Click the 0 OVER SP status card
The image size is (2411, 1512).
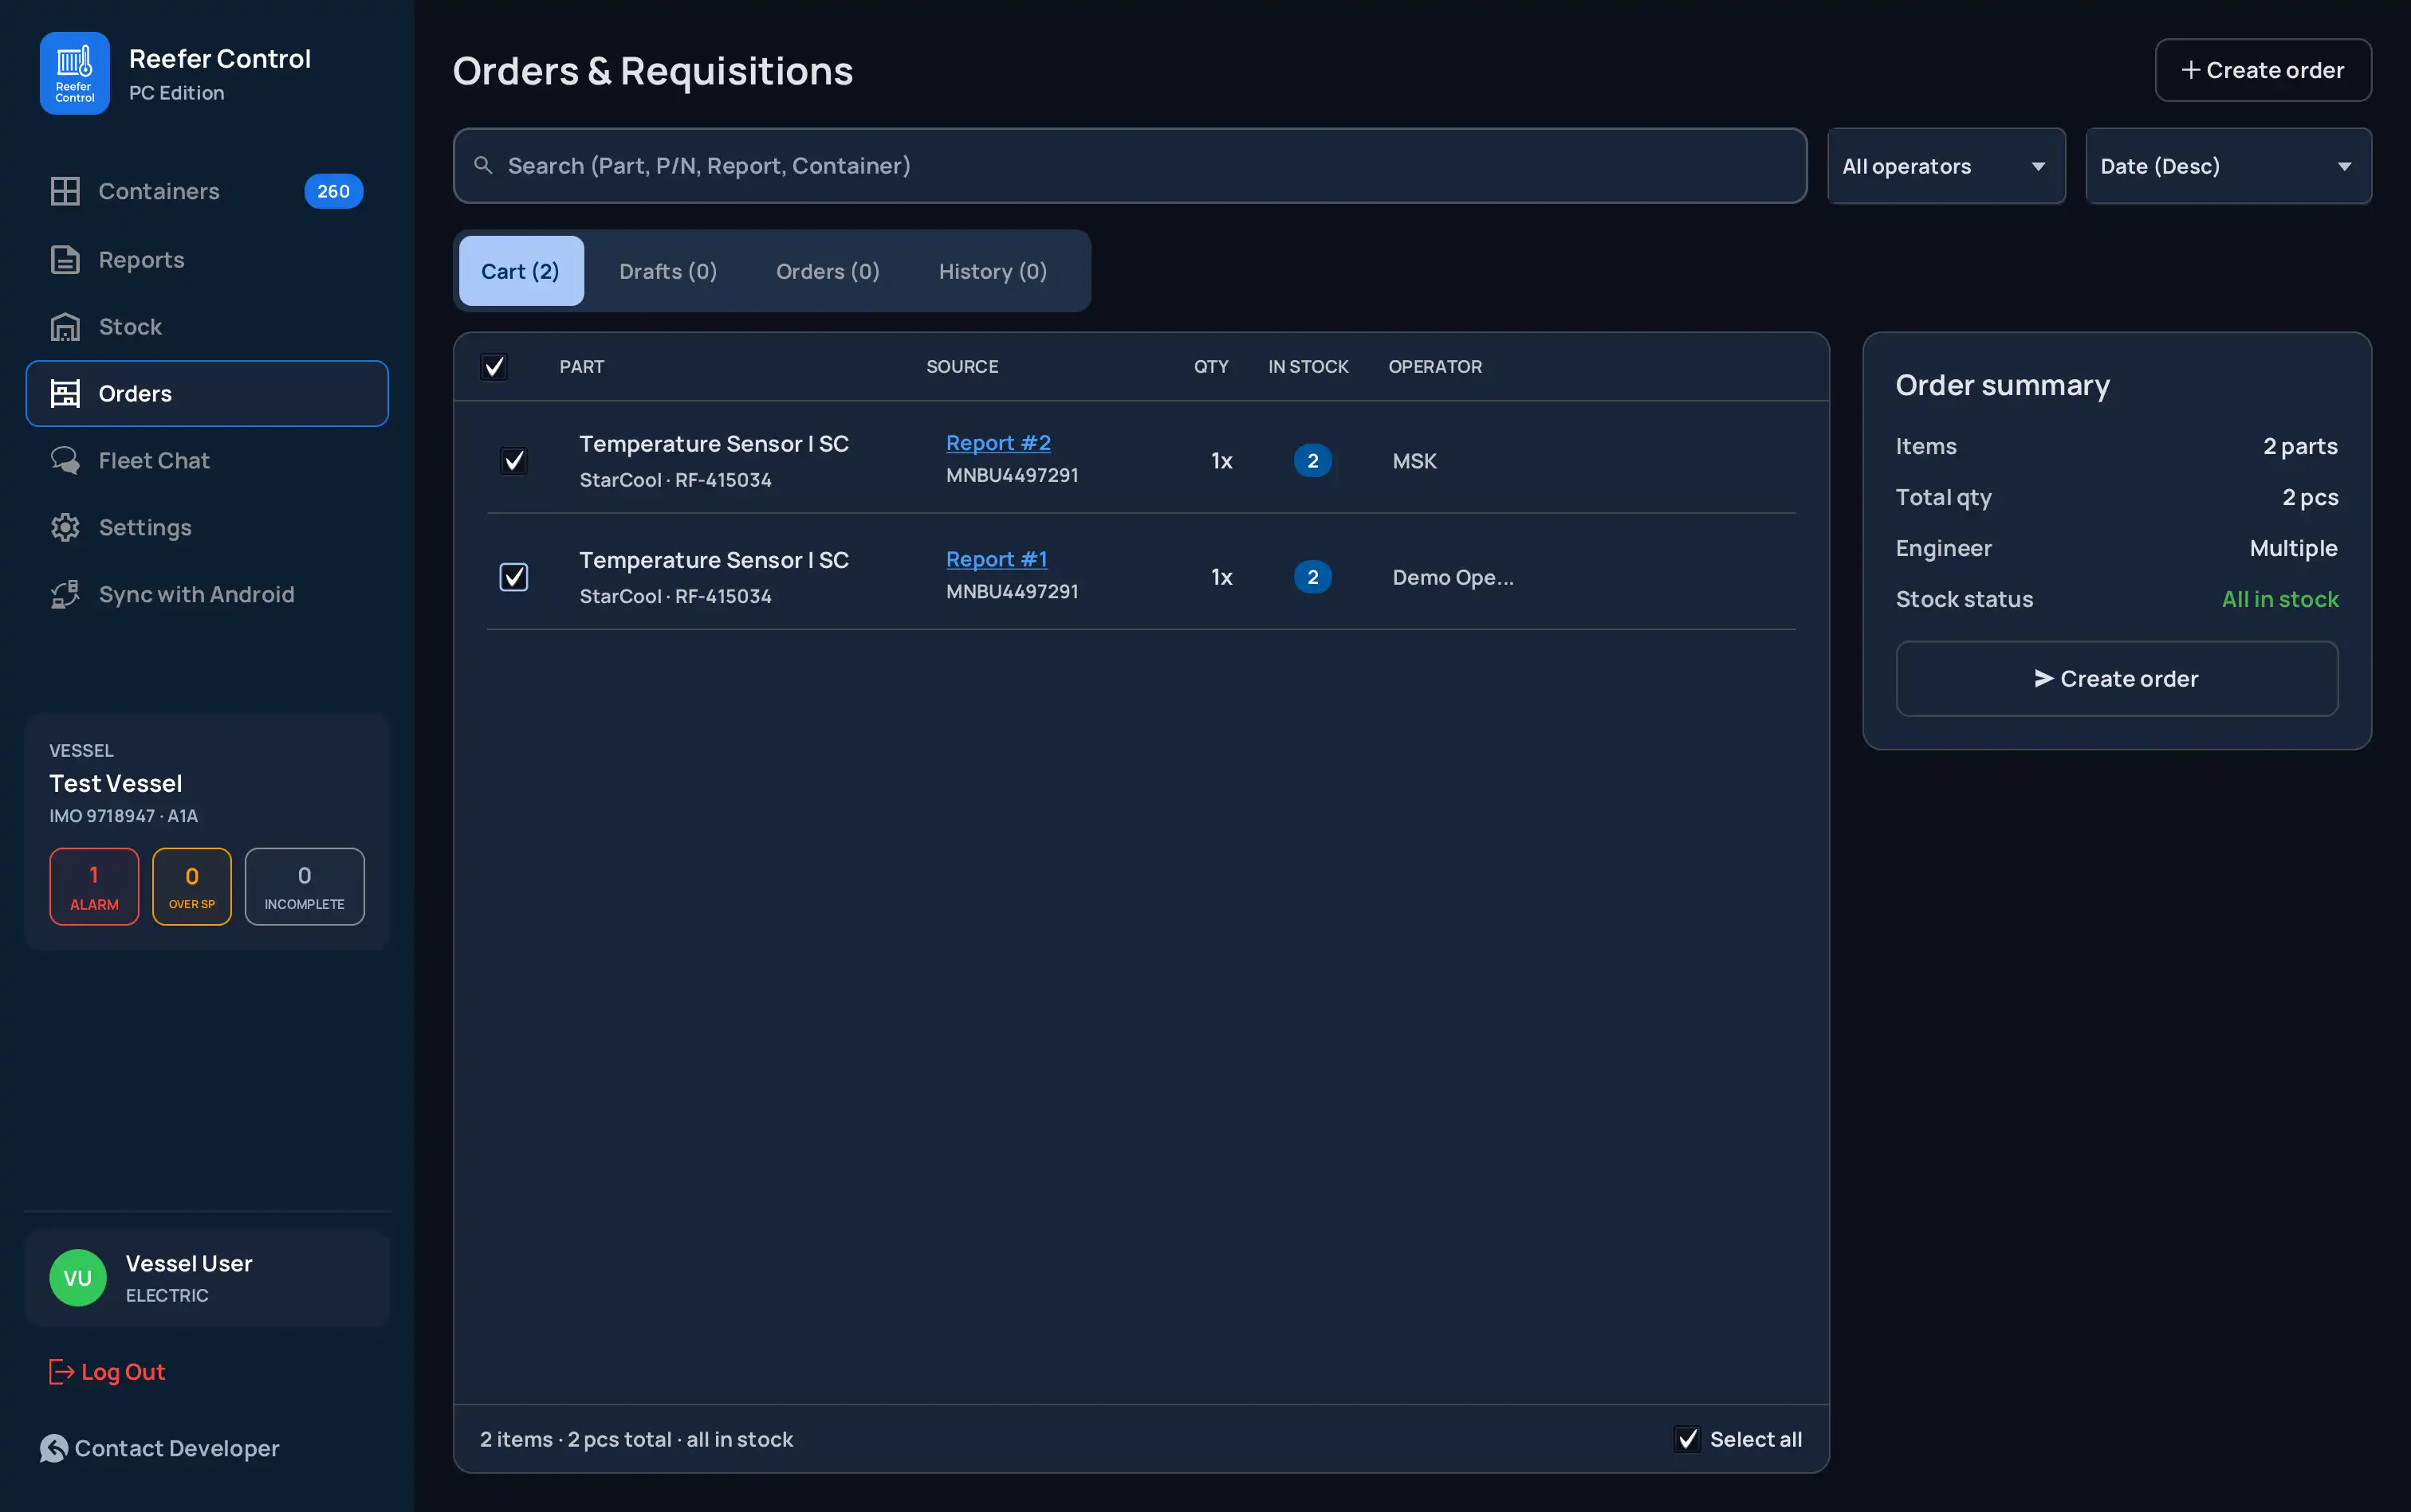coord(192,887)
